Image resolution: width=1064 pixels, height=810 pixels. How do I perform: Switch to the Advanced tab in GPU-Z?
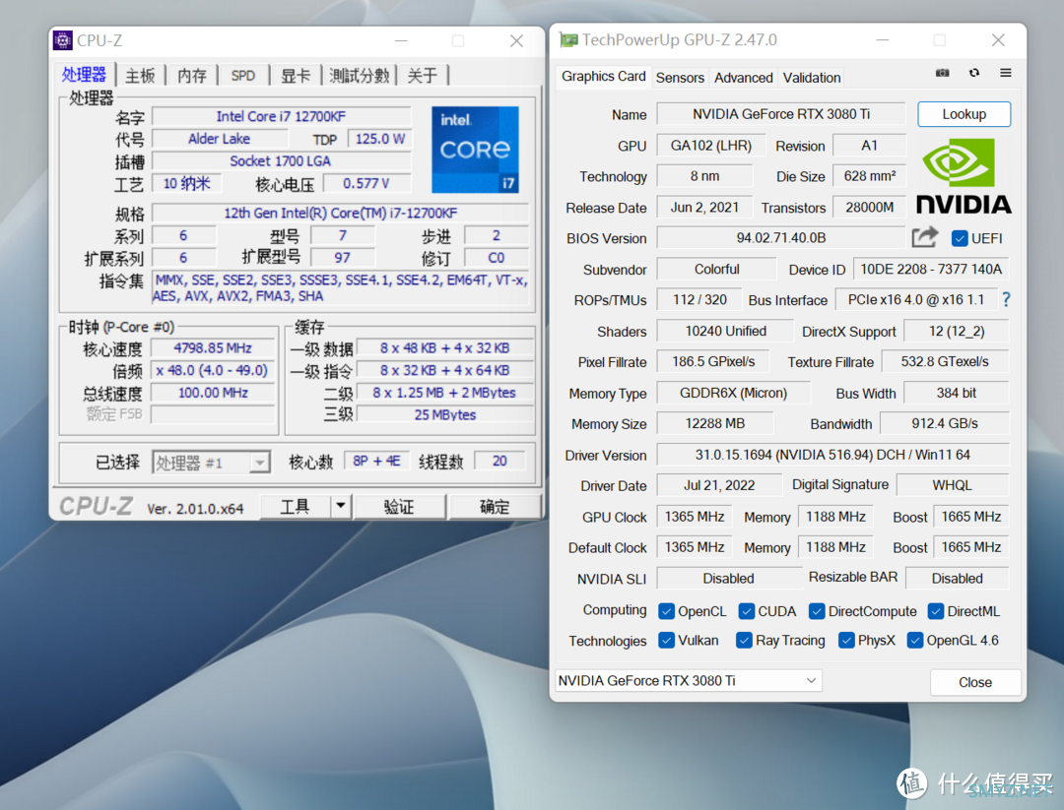(x=743, y=78)
